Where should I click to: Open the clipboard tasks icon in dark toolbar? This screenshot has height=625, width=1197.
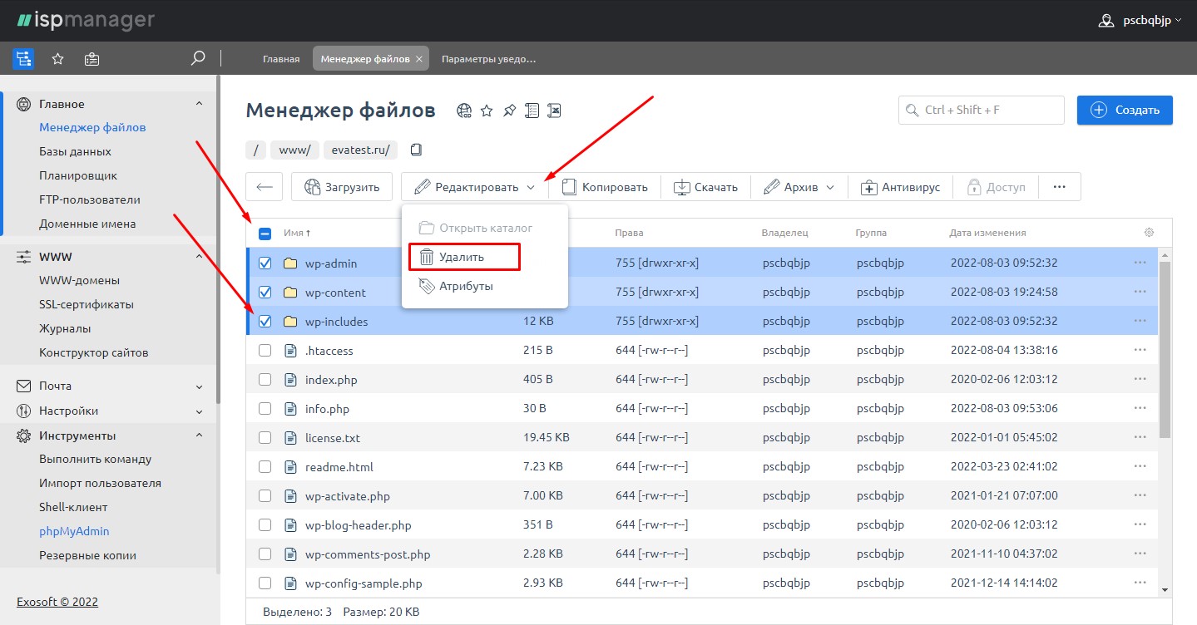click(92, 59)
